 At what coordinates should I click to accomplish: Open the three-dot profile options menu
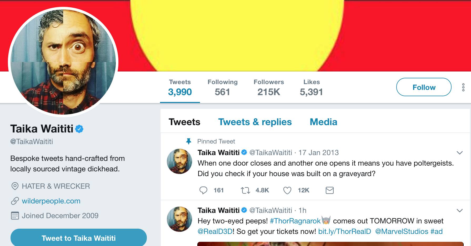(463, 87)
